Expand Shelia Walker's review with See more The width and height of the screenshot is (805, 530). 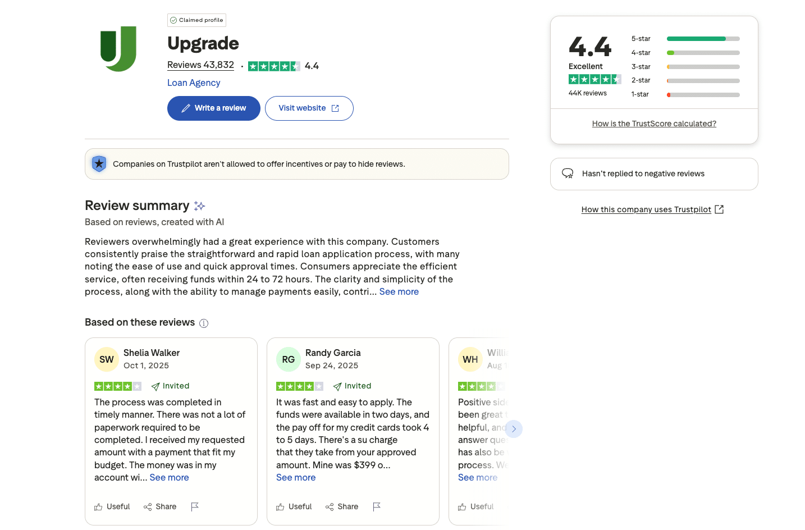pyautogui.click(x=169, y=477)
